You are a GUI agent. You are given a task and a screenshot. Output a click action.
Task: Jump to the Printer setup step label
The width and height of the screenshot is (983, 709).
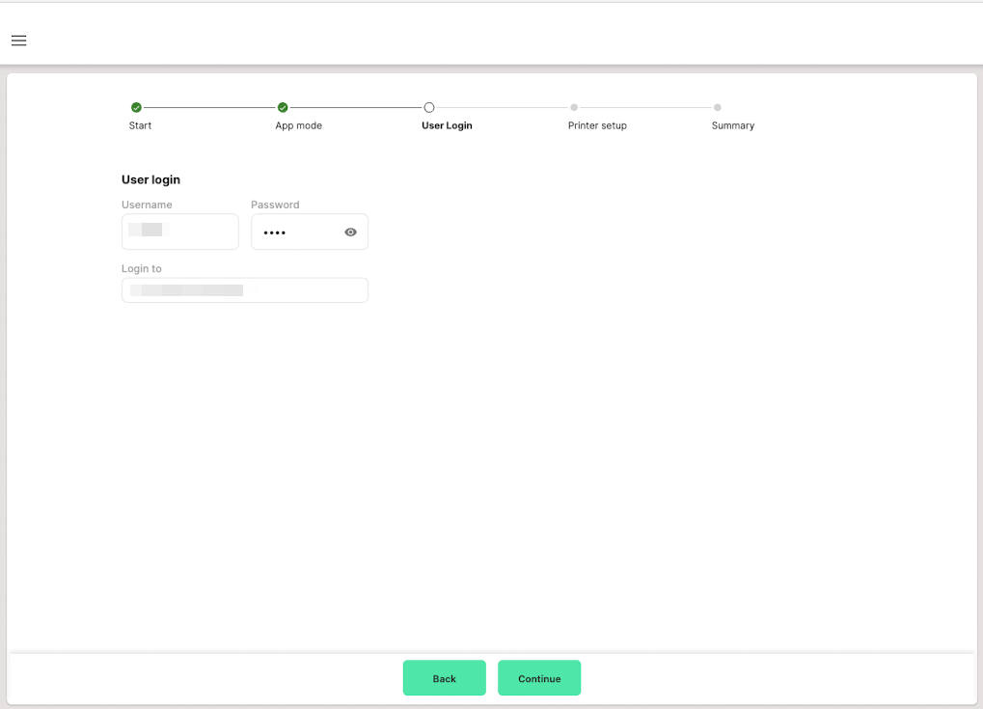(597, 125)
